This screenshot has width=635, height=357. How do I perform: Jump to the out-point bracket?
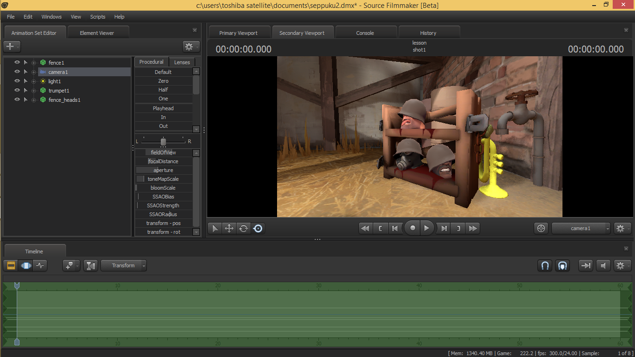[458, 228]
